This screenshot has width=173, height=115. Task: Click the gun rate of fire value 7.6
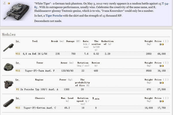[86, 54]
